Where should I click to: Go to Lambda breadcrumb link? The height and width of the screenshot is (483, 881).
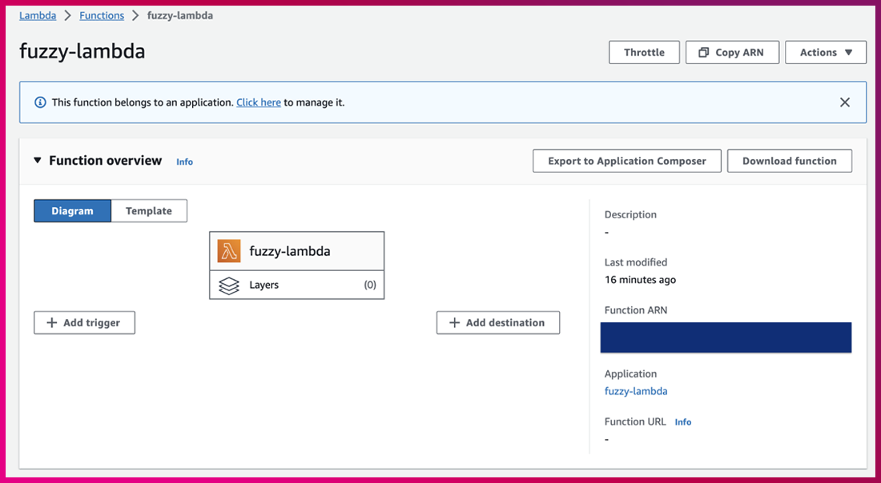(x=38, y=15)
